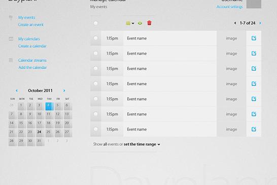277x185 pixels.
Task: Pick October 22 in the mini calendar
Action: 22,133
